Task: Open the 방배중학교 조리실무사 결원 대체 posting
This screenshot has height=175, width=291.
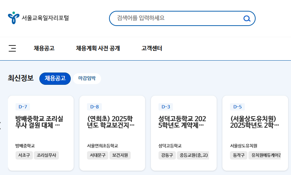Action: (x=39, y=122)
